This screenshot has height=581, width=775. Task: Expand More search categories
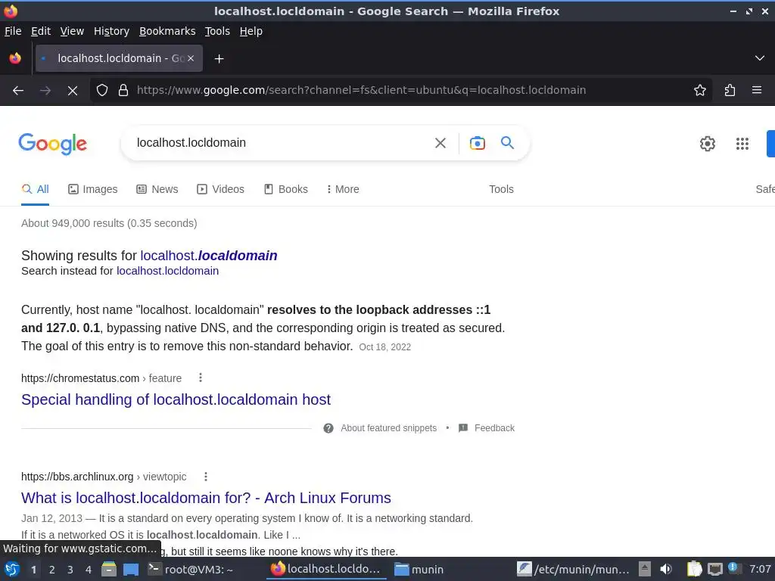[x=343, y=189]
